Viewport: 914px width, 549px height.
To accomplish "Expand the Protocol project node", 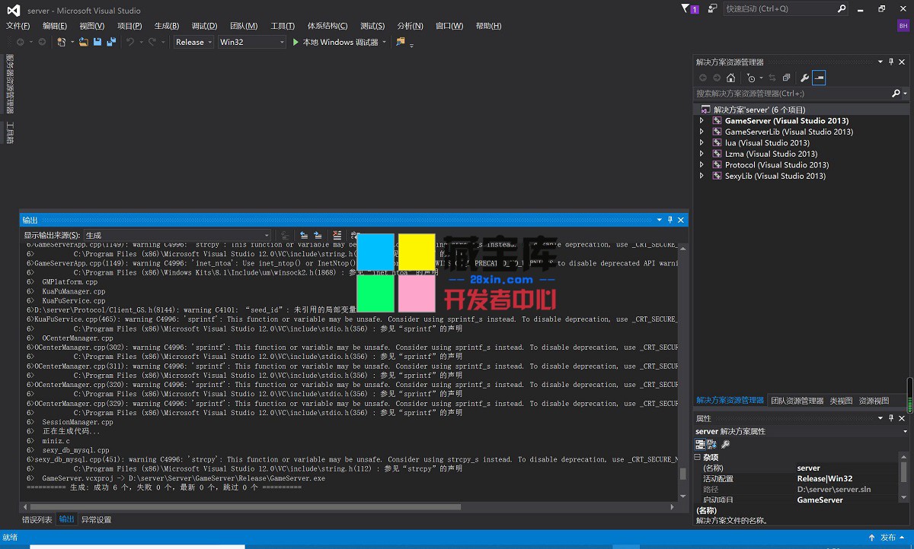I will click(x=702, y=165).
